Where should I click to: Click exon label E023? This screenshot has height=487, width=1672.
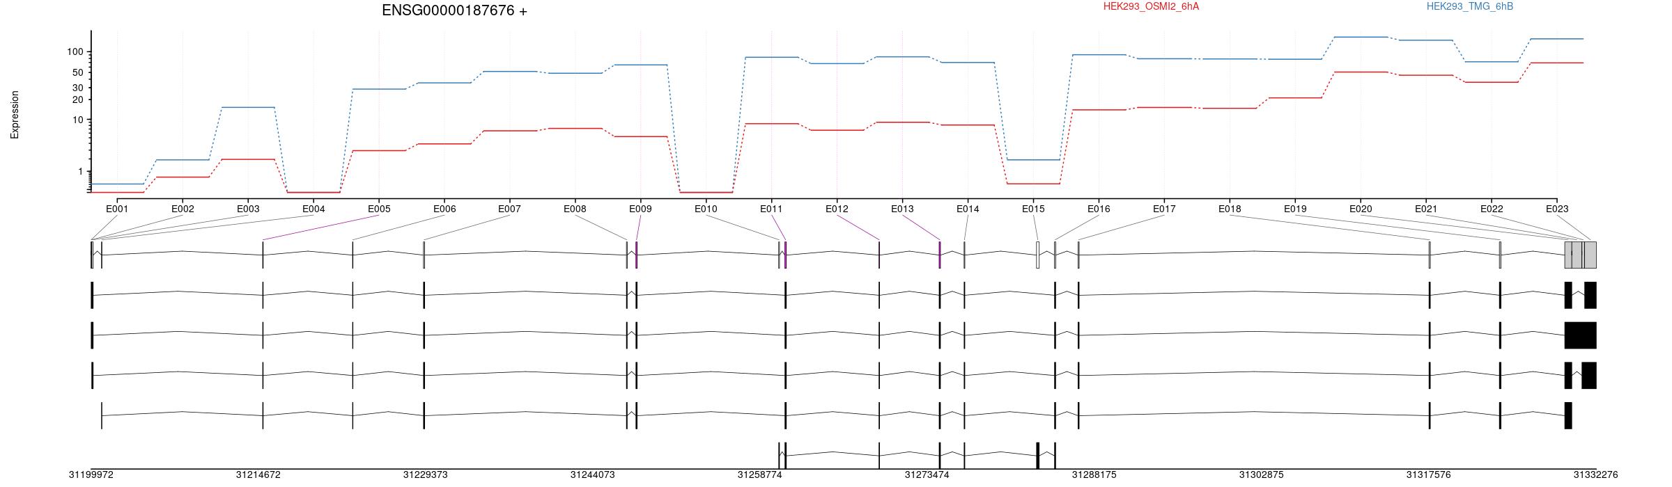coord(1557,209)
